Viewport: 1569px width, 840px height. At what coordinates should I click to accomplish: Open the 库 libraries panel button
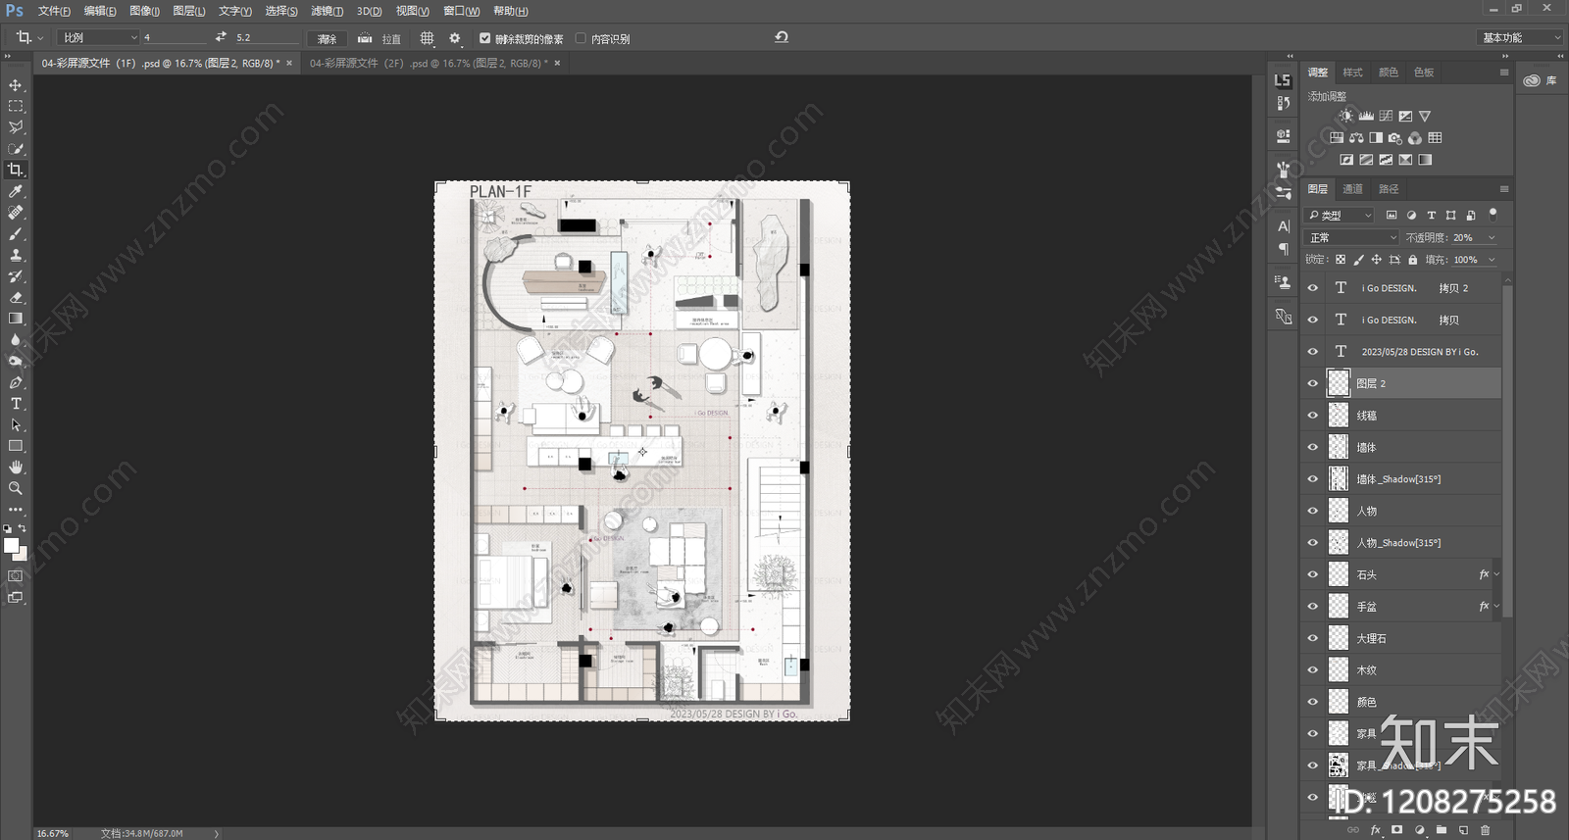pos(1541,80)
